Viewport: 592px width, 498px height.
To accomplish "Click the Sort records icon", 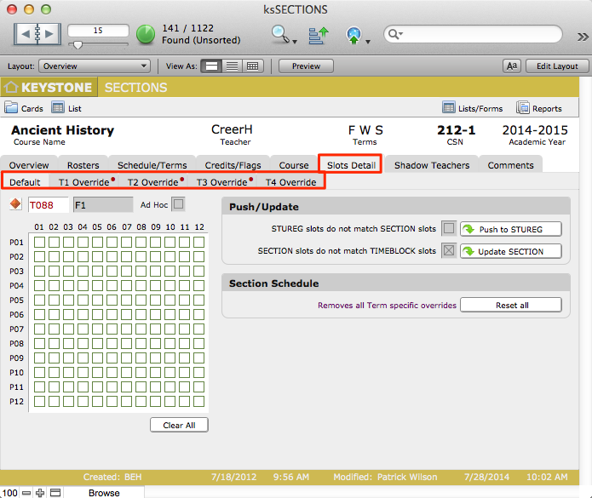I will [319, 34].
